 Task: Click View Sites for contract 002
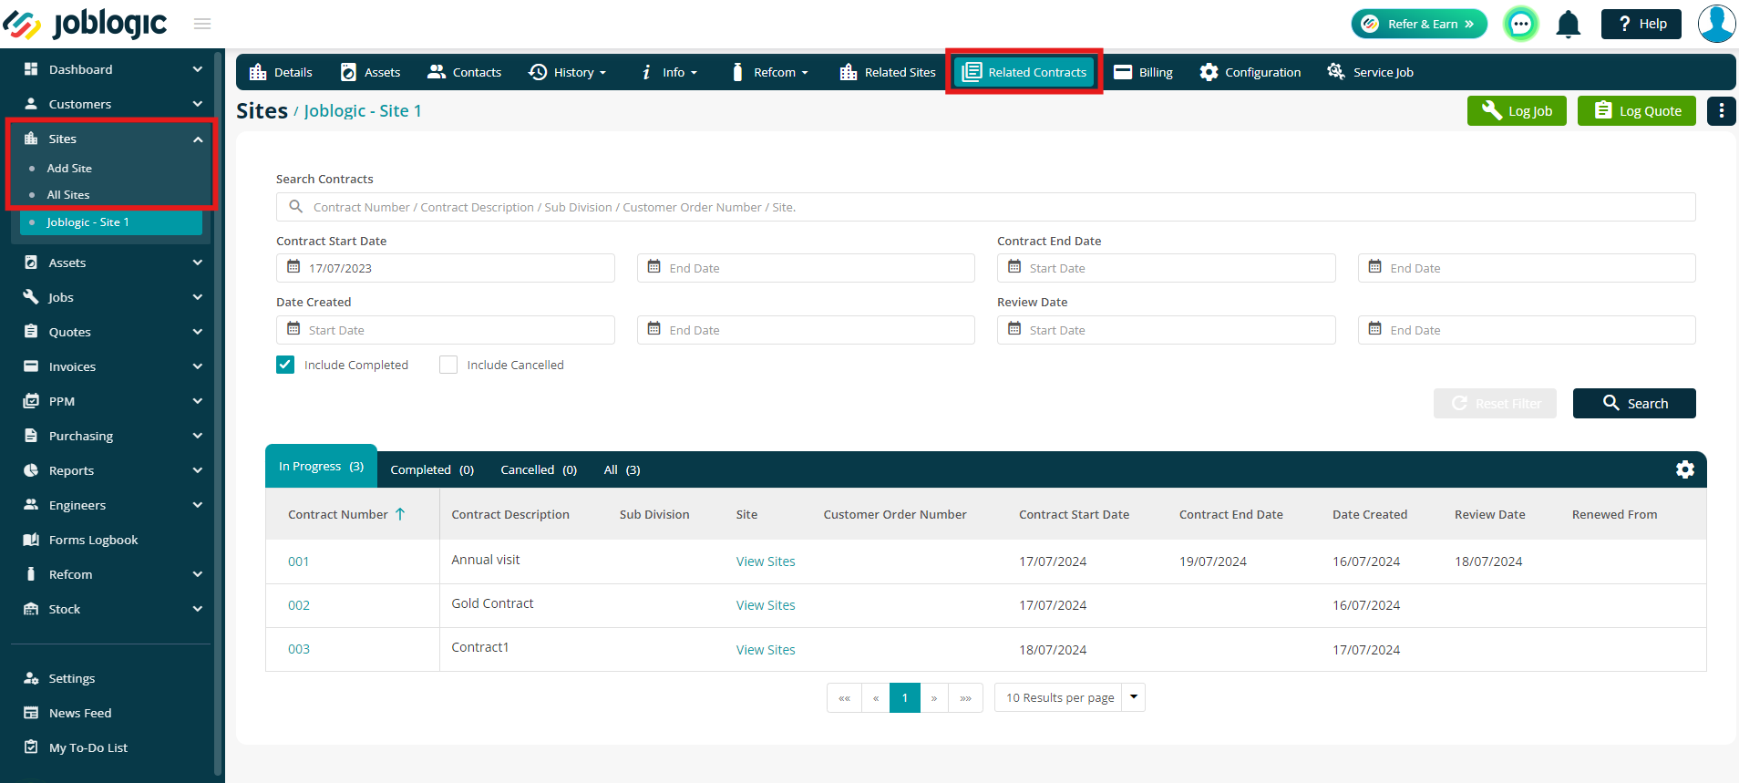point(766,605)
